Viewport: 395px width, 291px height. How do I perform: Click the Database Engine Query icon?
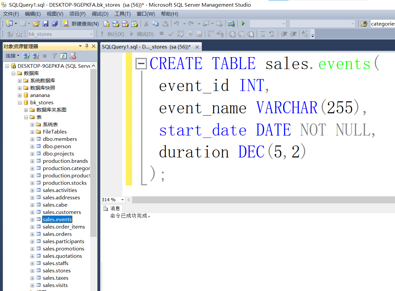click(x=107, y=24)
